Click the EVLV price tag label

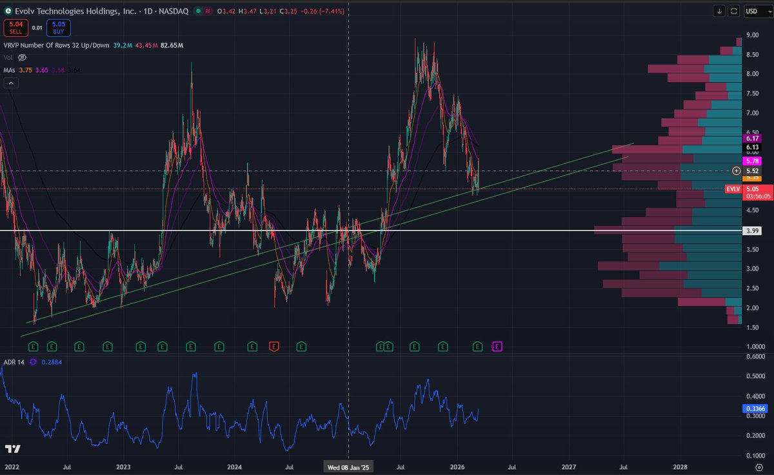point(732,189)
